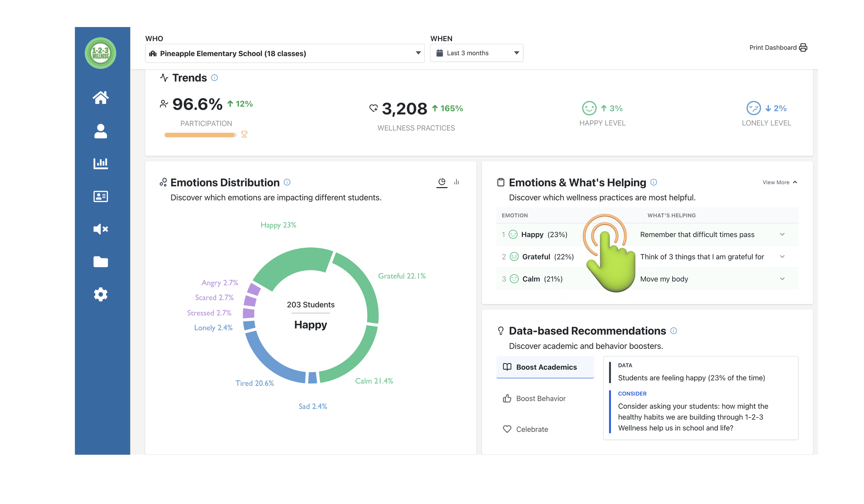The width and height of the screenshot is (864, 504).
Task: Open the Last 3 months dropdown
Action: click(476, 53)
